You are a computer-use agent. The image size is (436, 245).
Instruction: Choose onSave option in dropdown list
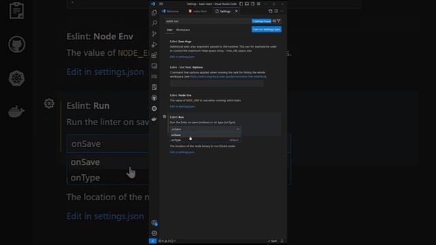click(205, 135)
